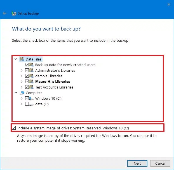The width and height of the screenshot is (174, 170).
Task: Uncheck Administrator's Libraries checkbox
Action: (x=27, y=70)
